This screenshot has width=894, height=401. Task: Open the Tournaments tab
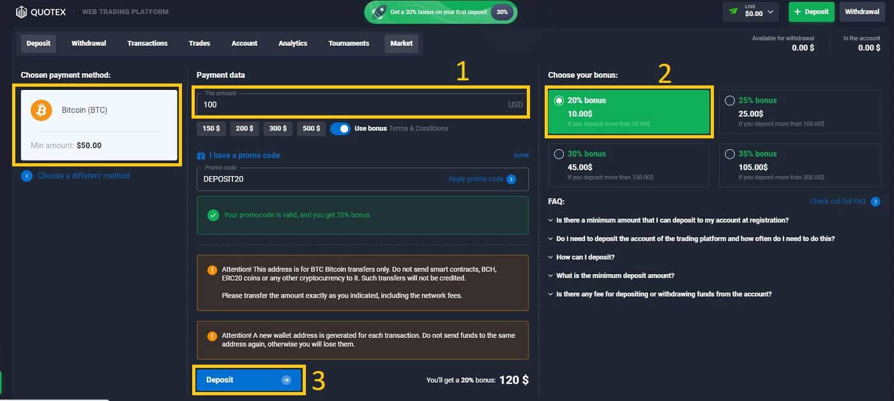pos(349,43)
